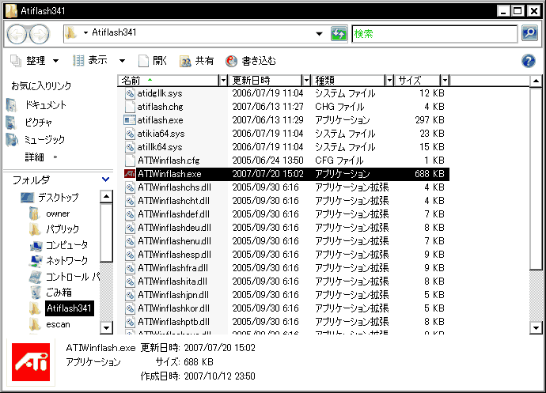Select file ATIWinflashkor.dll

(173, 308)
